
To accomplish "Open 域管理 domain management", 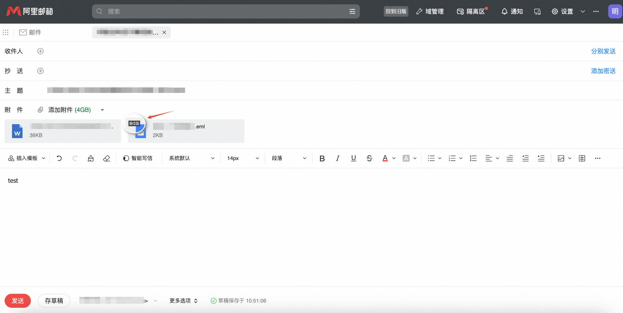I will coord(430,11).
